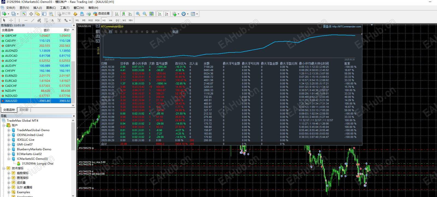The width and height of the screenshot is (437, 197).
Task: Open the indicators list dropdown icon
Action: (176, 14)
